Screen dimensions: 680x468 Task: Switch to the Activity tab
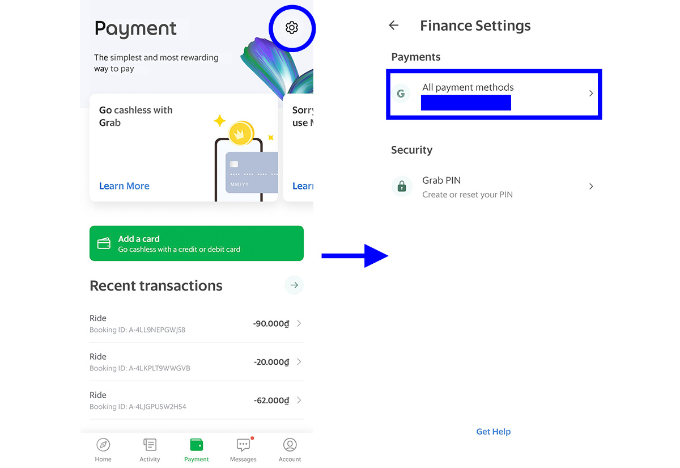click(x=150, y=450)
